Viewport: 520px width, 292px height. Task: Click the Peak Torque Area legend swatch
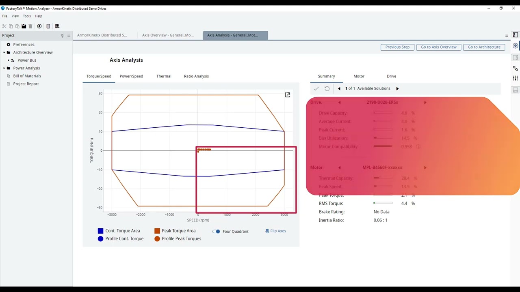click(x=157, y=231)
